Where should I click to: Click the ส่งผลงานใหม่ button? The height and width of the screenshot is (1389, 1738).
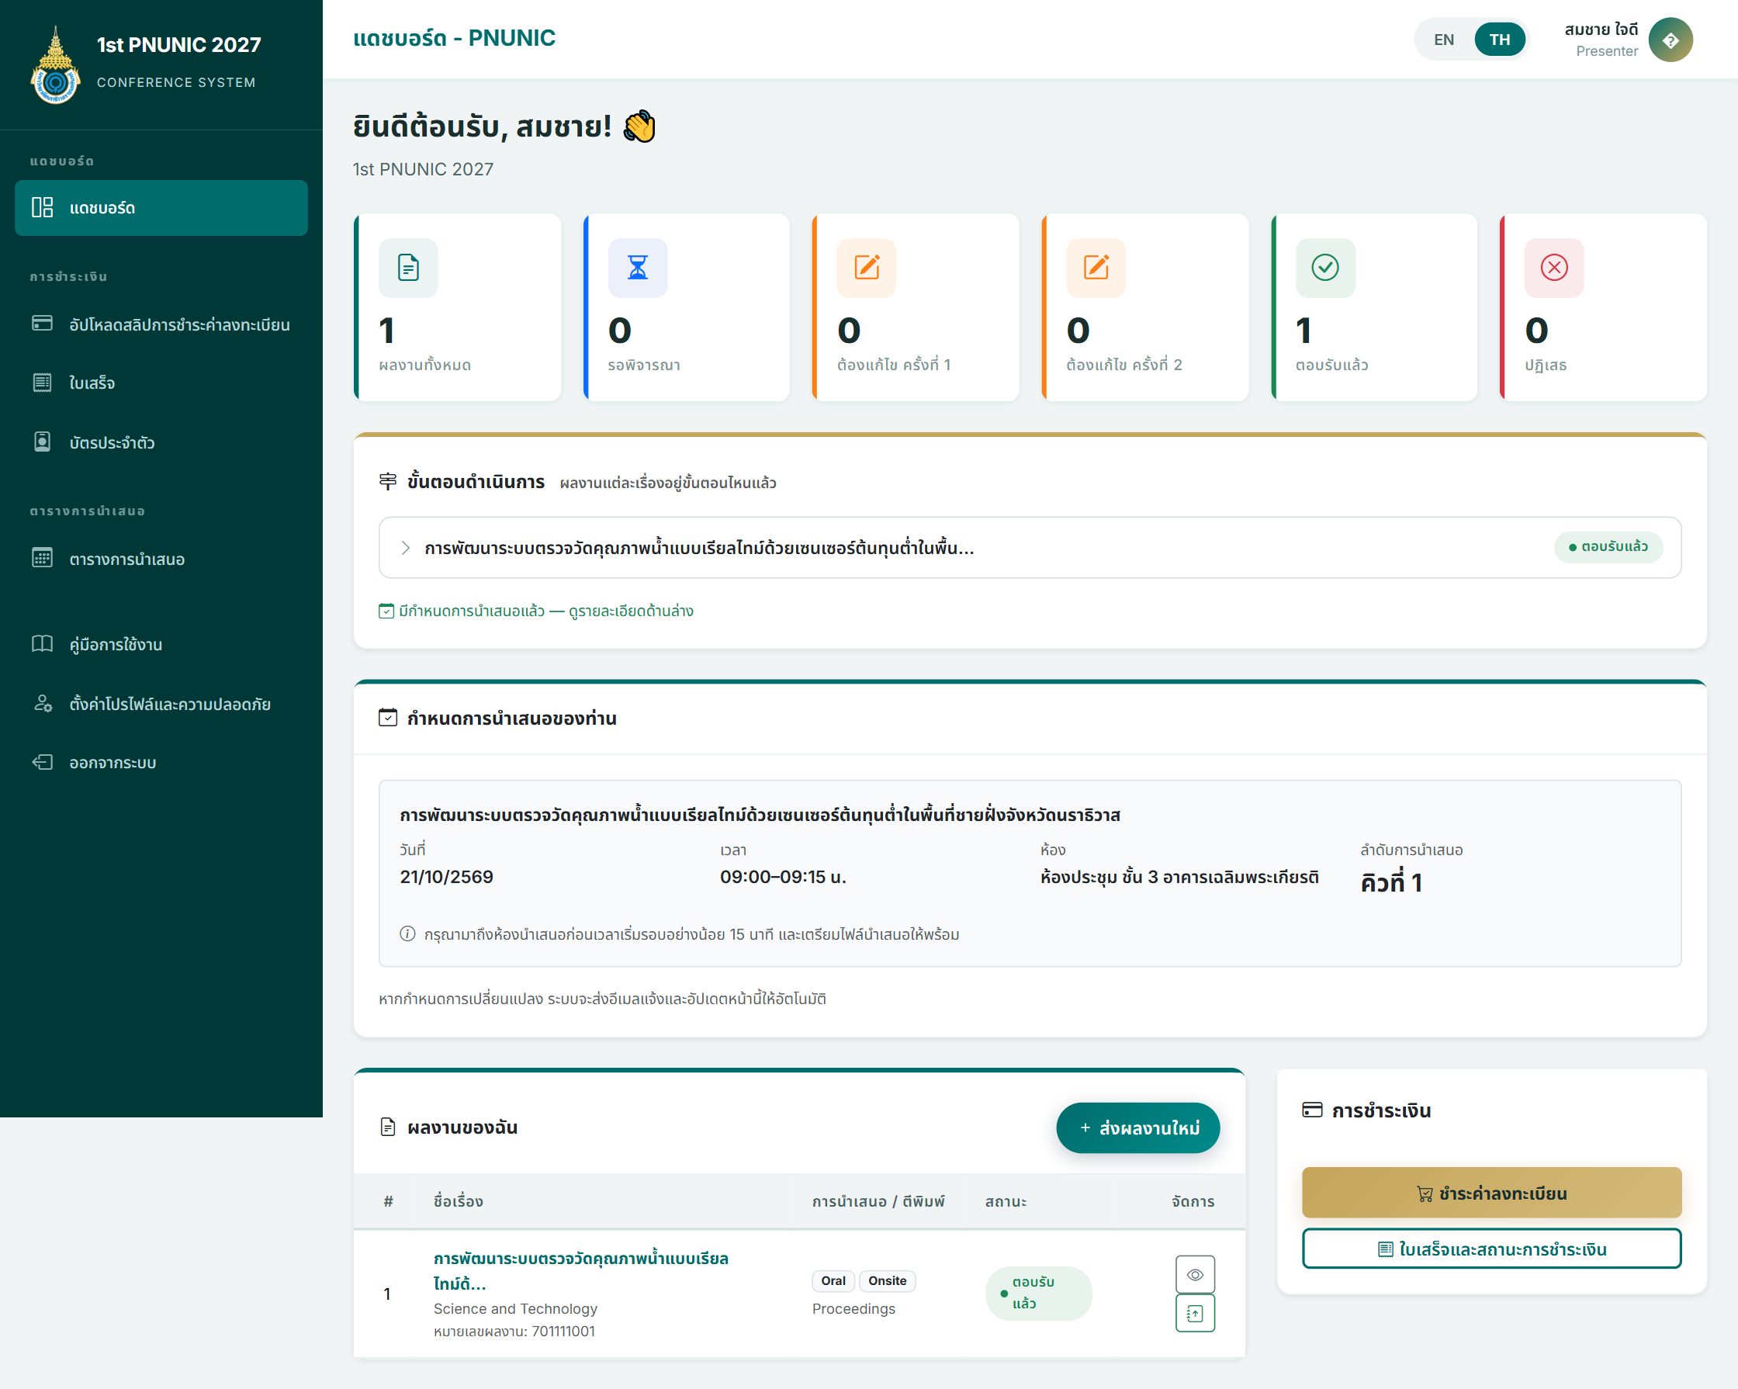pyautogui.click(x=1137, y=1127)
